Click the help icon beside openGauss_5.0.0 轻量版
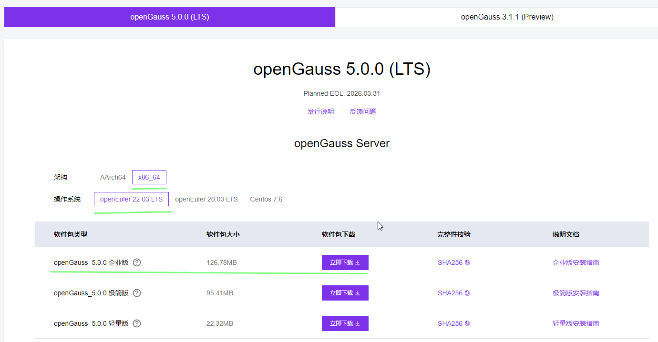This screenshot has width=658, height=342. (x=137, y=323)
